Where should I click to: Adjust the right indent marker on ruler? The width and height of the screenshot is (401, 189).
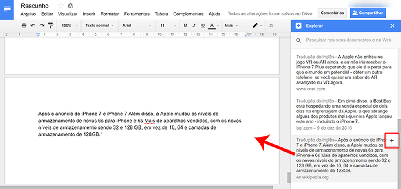point(246,35)
